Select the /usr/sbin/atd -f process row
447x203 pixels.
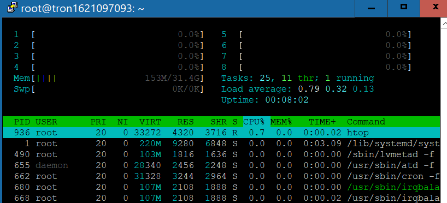coord(221,165)
